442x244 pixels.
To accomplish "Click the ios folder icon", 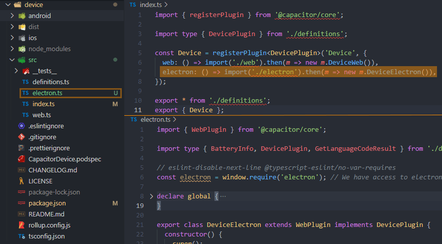I will click(x=22, y=38).
